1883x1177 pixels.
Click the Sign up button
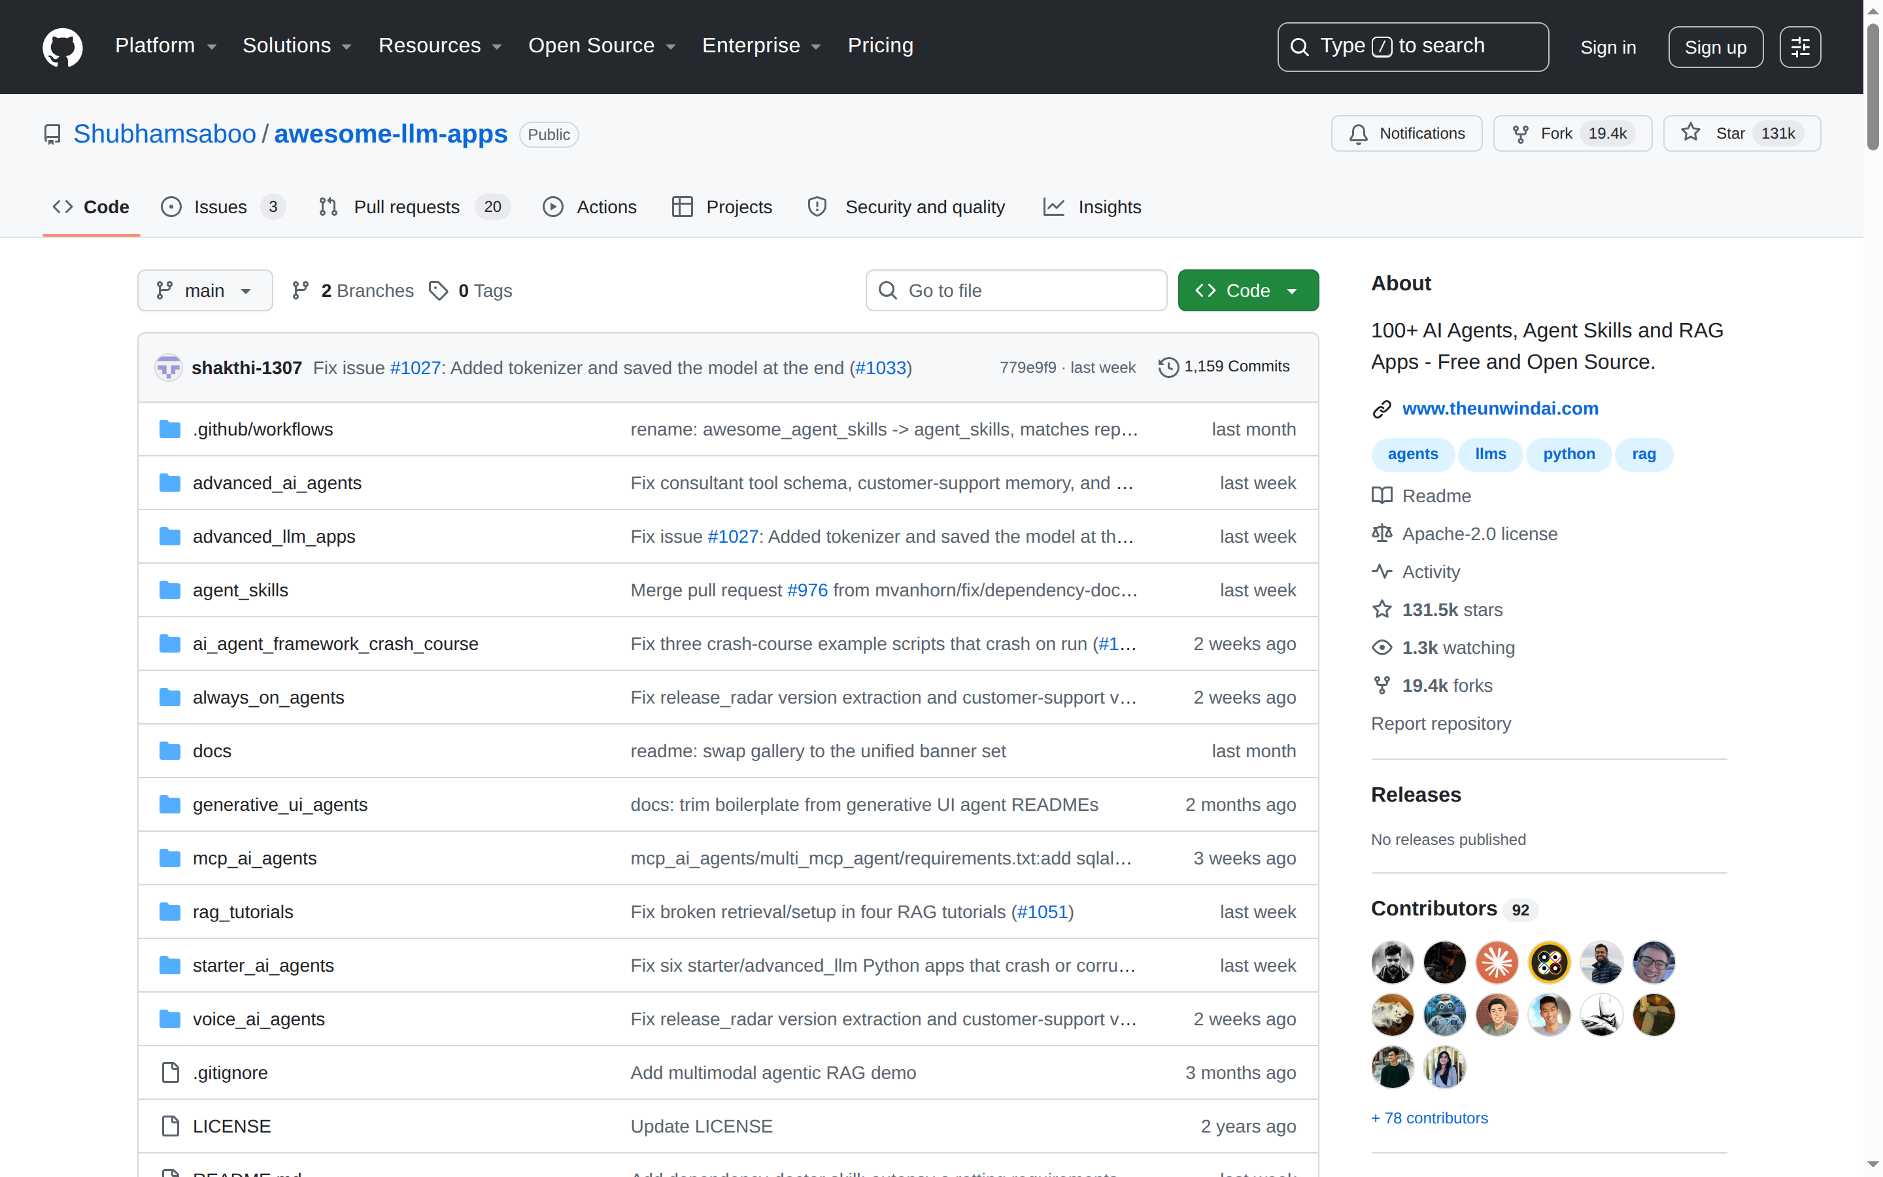click(x=1715, y=48)
